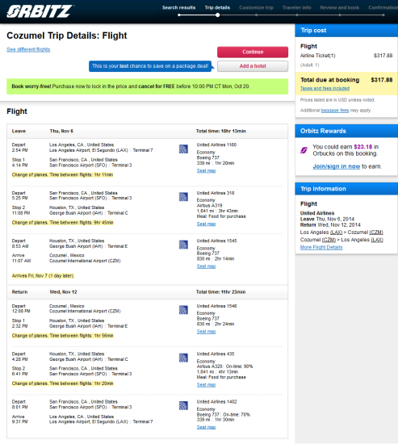Image resolution: width=398 pixels, height=444 pixels.
Task: Click United Airlines logo for flight 1160
Action: pyautogui.click(x=183, y=149)
